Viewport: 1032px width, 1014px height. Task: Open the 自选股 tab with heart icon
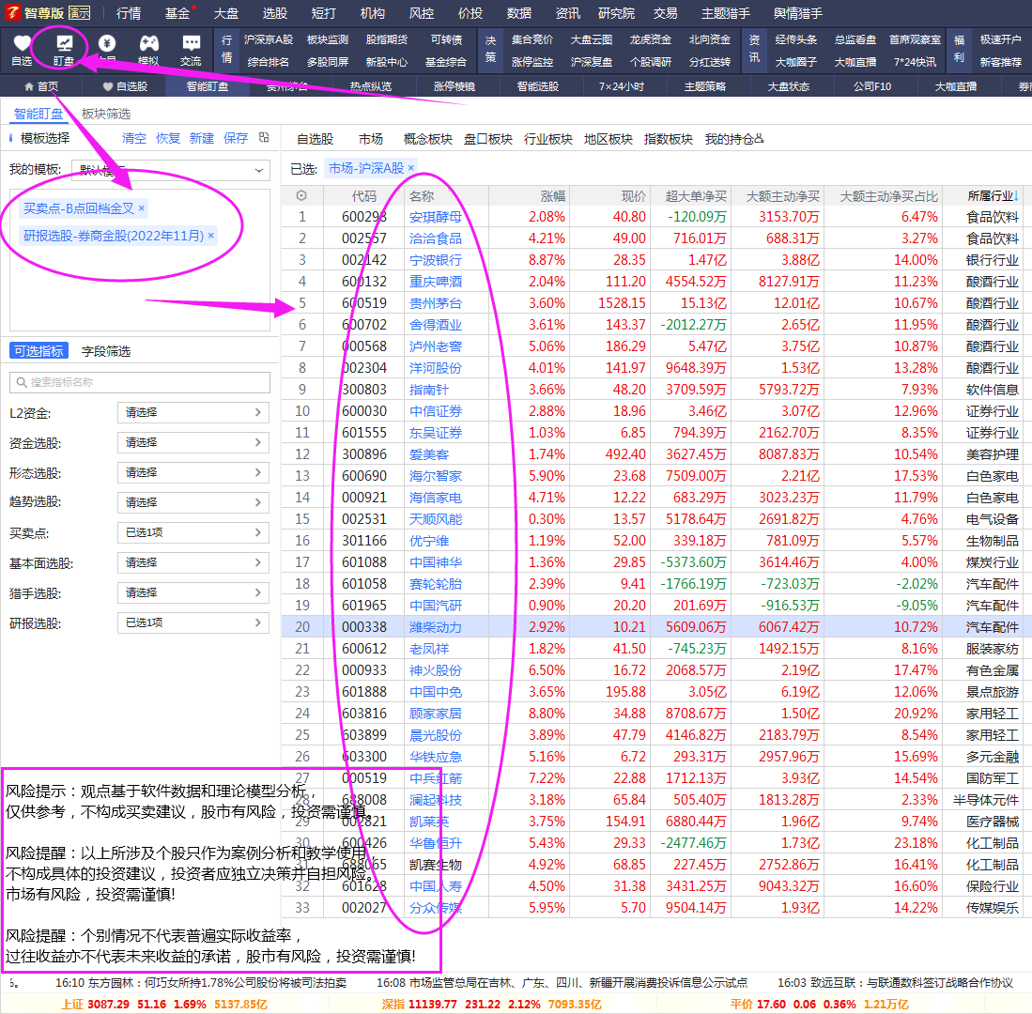point(125,86)
